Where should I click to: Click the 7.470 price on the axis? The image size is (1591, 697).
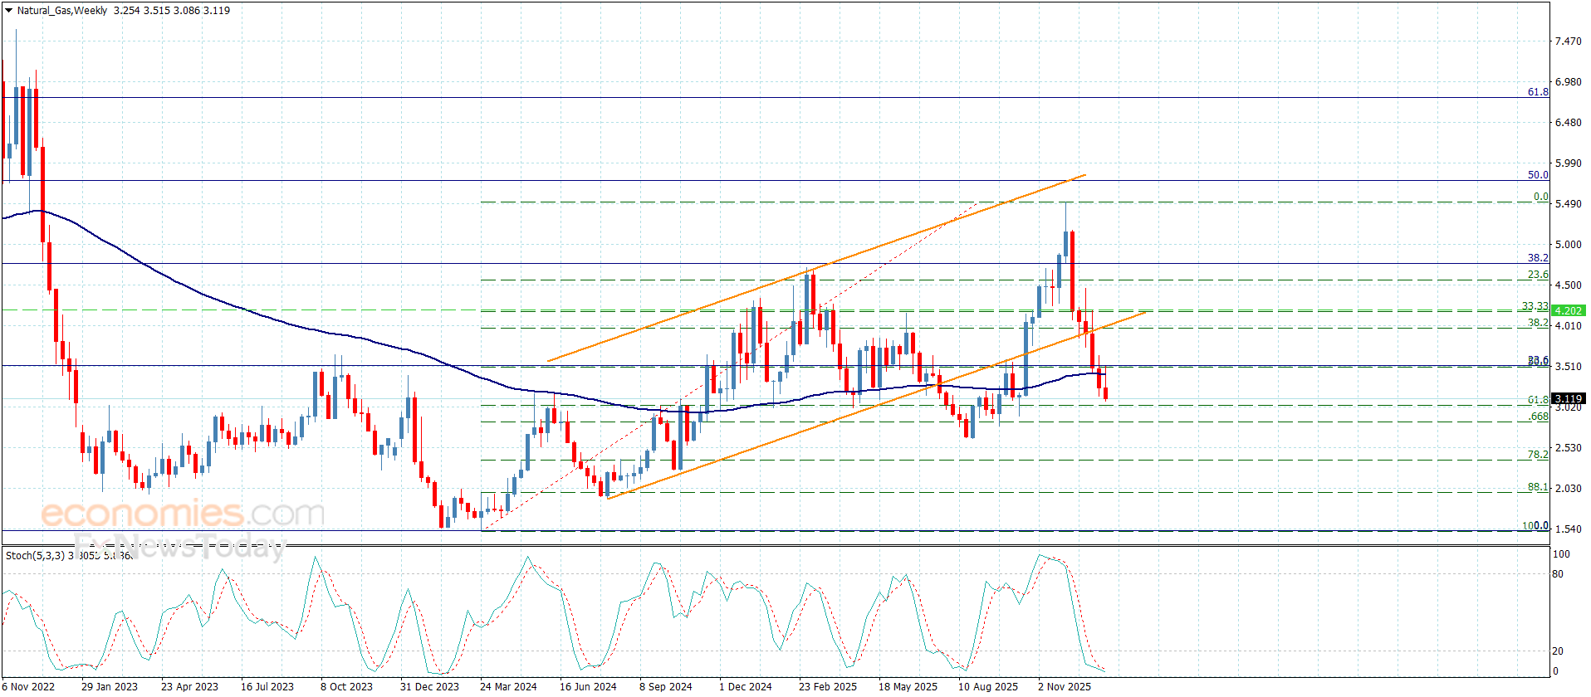(x=1568, y=41)
